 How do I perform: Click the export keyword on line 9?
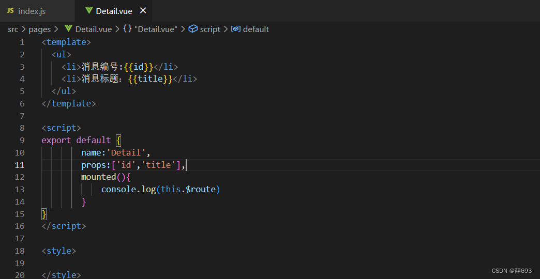point(56,141)
